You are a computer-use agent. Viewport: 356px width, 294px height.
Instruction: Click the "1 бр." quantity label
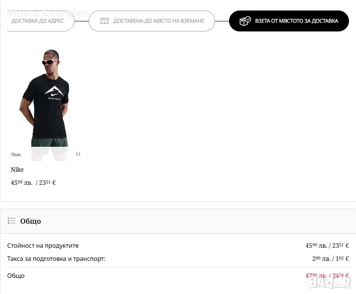tap(16, 155)
